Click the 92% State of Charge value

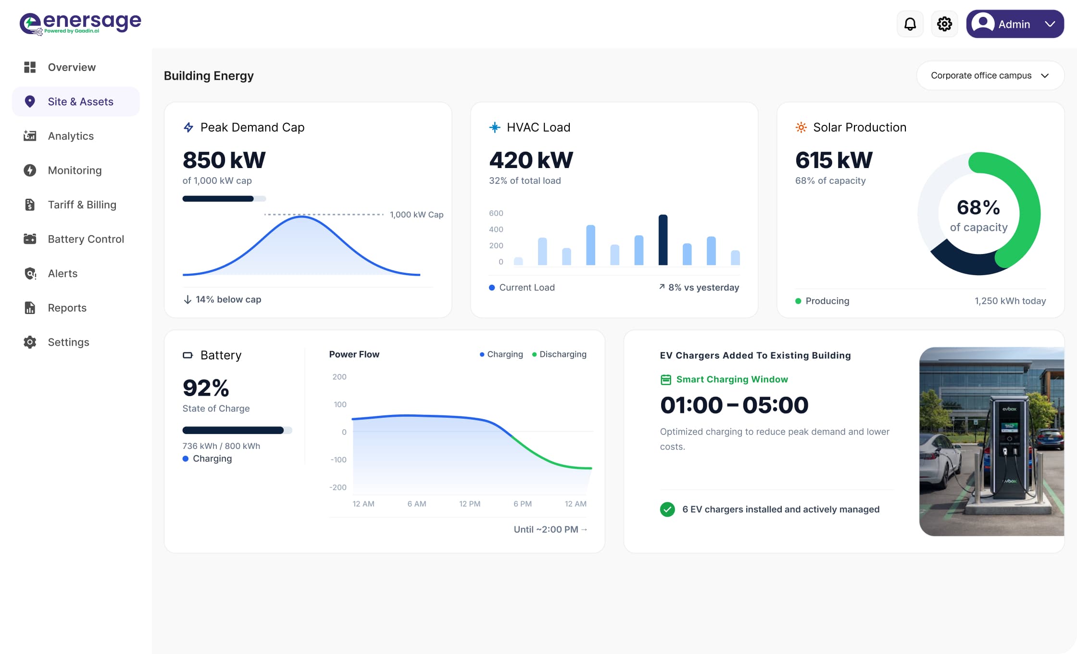click(206, 388)
